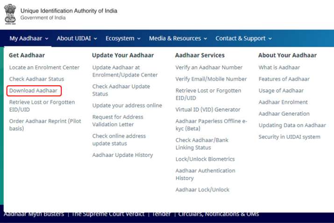Viewport: 334px width, 223px height.
Task: Open Features of Aadhaar link
Action: pyautogui.click(x=284, y=79)
